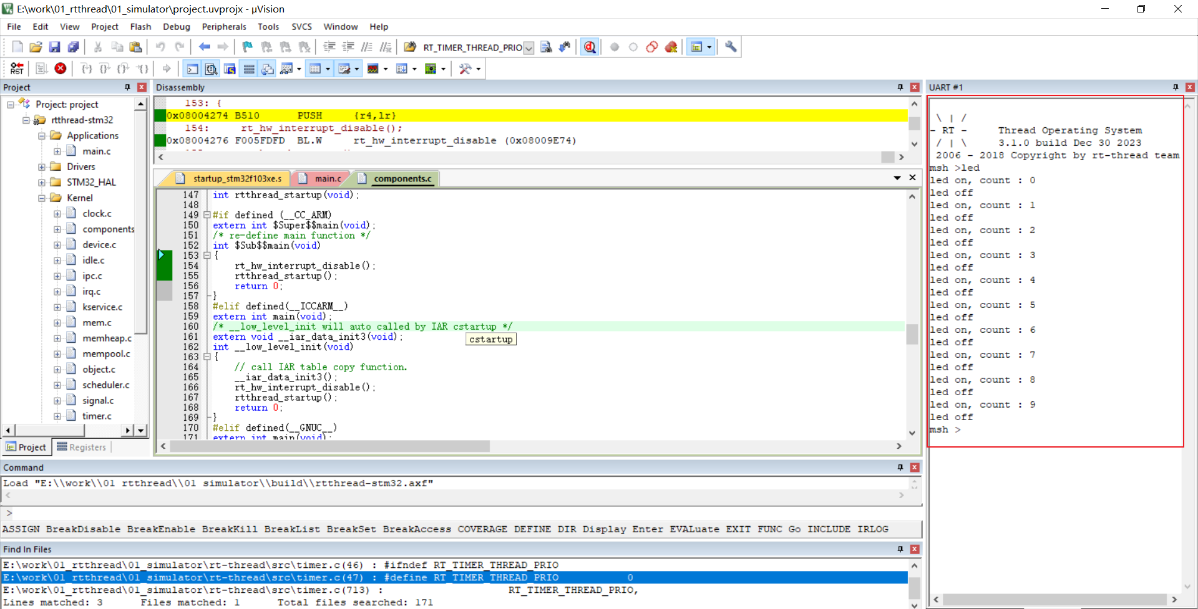Screen dimensions: 1198x609
Task: Stop execution with the red stop icon
Action: click(61, 69)
